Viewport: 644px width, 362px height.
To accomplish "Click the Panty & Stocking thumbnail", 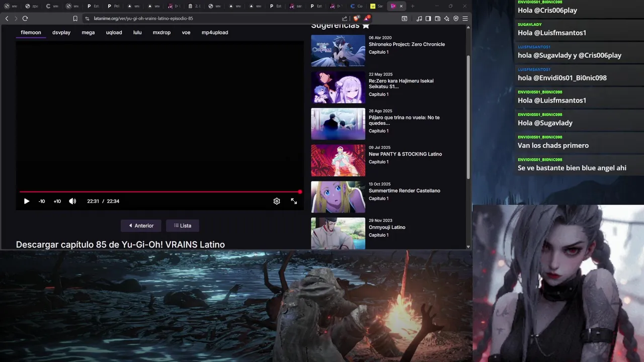I will point(338,160).
